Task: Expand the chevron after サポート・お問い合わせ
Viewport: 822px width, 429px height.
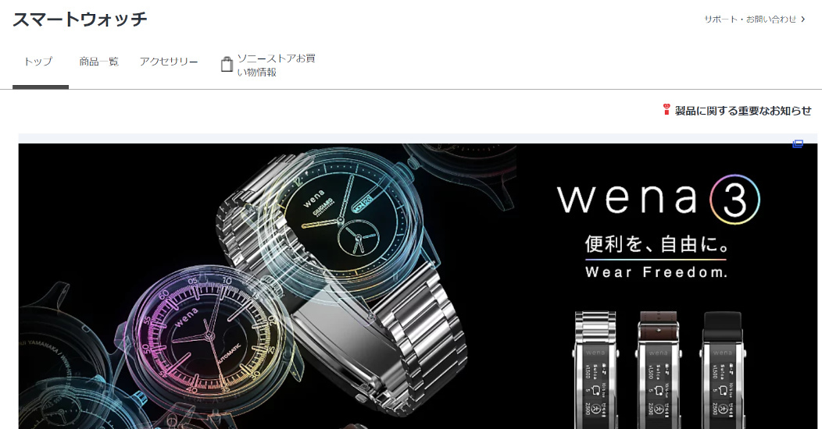Action: [x=803, y=19]
